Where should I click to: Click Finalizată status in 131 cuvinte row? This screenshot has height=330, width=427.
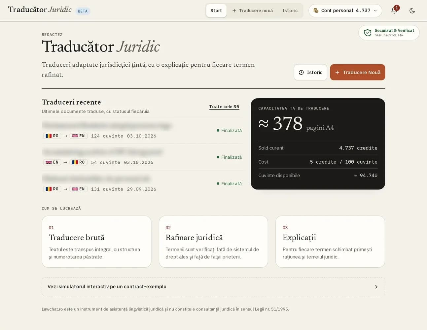coord(229,183)
